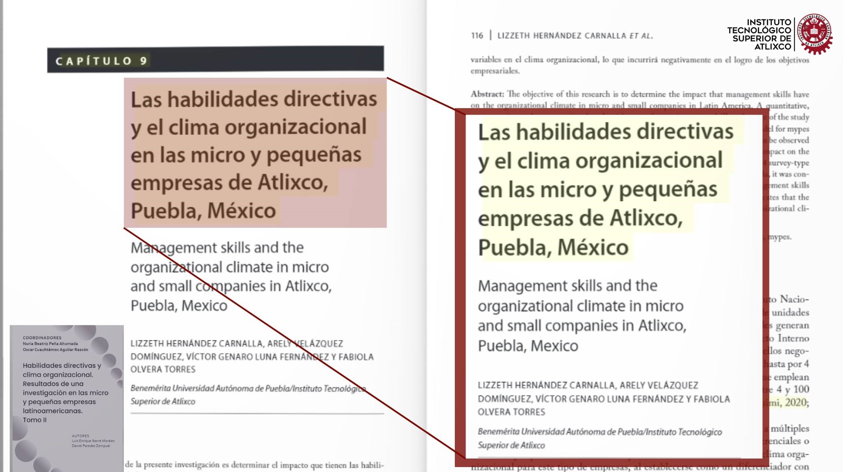Click the 'INSTITUTO TECNOLÓGICO SUPERIOR DE ATLIXCO' text
Screen dimensions: 843x472
tap(759, 35)
